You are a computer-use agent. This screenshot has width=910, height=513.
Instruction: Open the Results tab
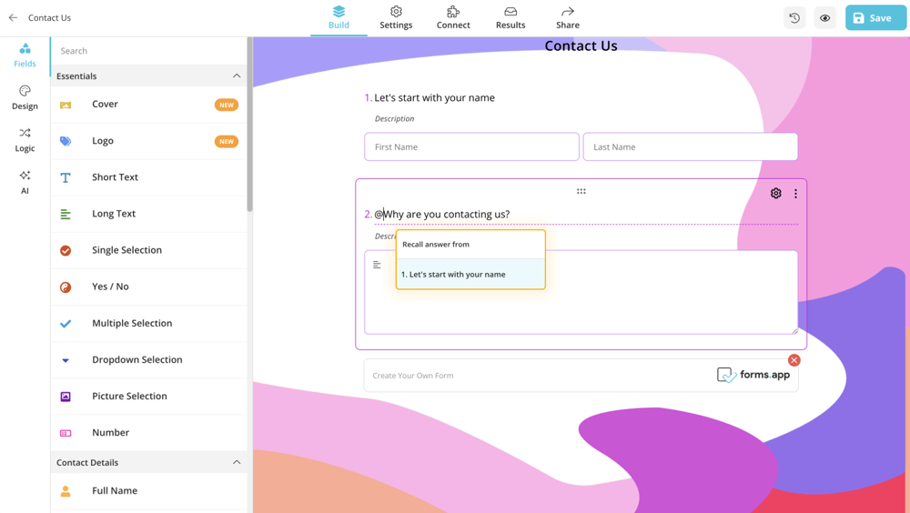[x=511, y=17]
